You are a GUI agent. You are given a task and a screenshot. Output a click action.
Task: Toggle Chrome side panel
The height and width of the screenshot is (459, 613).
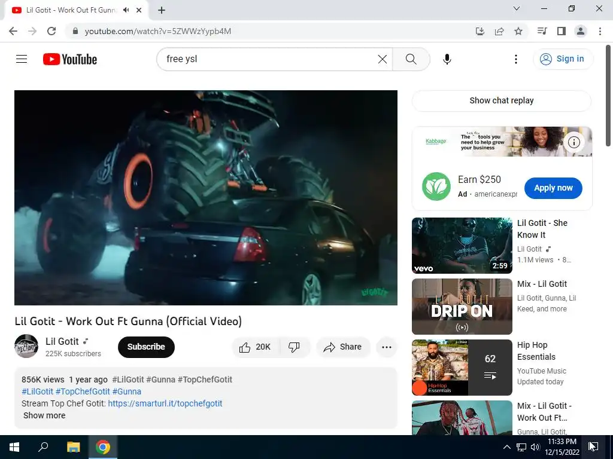(562, 31)
